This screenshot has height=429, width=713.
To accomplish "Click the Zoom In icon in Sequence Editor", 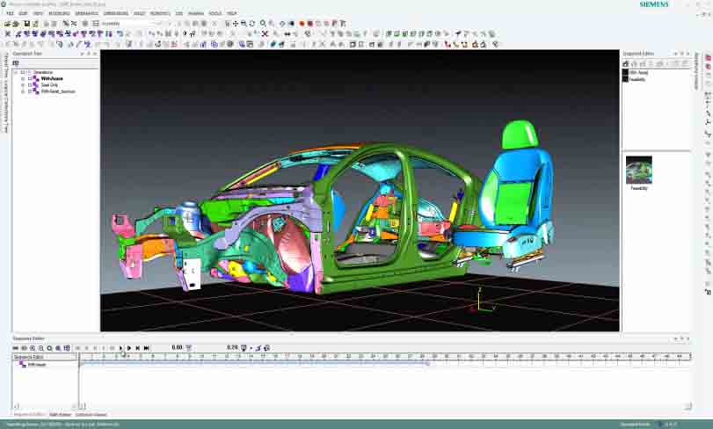I will pos(33,348).
